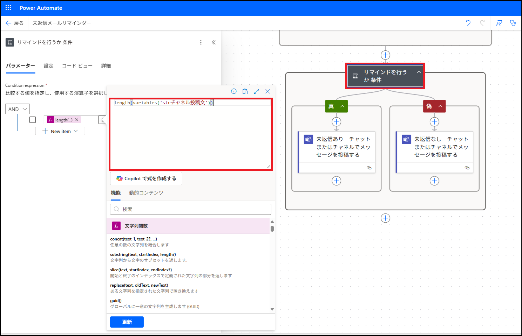Viewport: 522px width, 336px height.
Task: Click the function list scrollbar thumb
Action: tap(272, 229)
